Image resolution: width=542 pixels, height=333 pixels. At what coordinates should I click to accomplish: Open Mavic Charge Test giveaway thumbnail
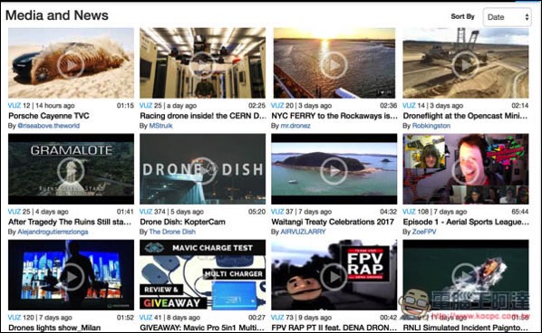click(202, 275)
